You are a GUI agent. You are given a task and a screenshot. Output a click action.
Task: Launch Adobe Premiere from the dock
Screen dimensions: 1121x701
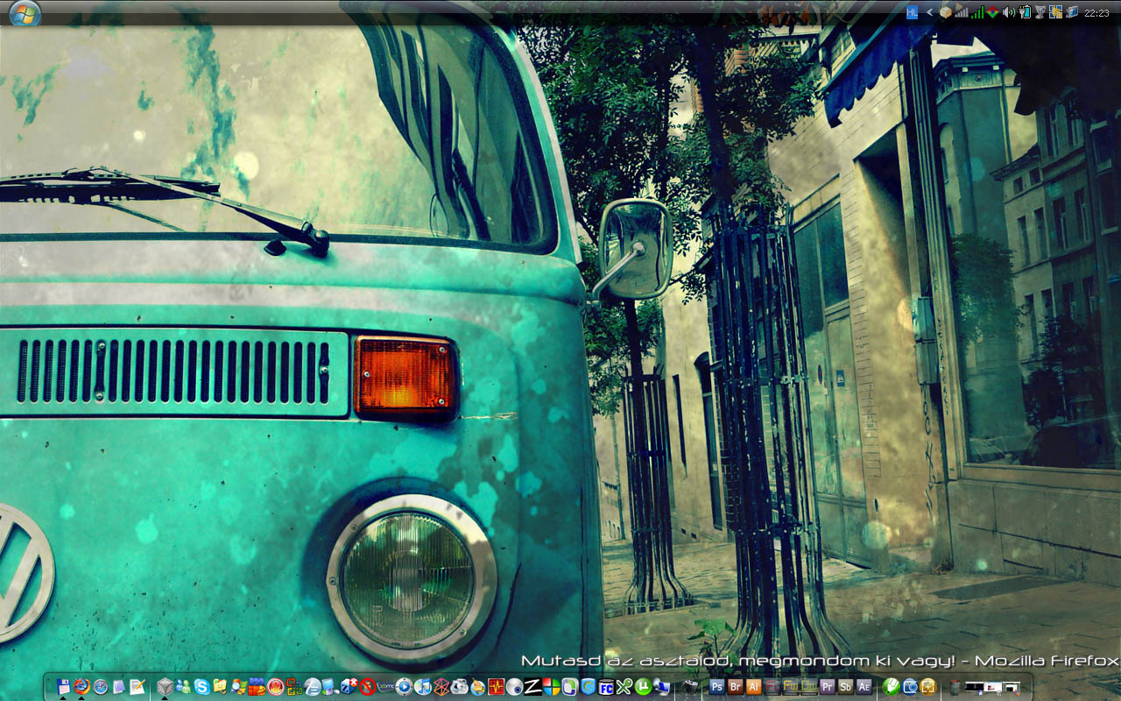tap(828, 686)
